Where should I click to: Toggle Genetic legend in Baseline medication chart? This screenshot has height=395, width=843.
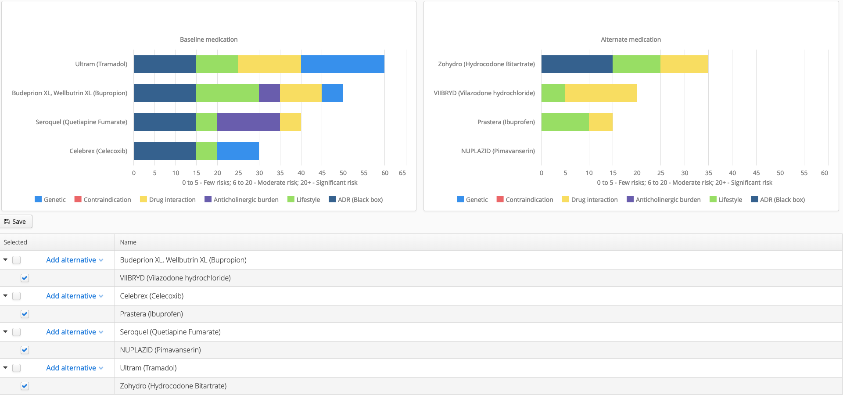click(x=50, y=200)
